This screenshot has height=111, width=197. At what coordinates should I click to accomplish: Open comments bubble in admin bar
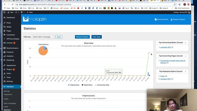pos(22,12)
